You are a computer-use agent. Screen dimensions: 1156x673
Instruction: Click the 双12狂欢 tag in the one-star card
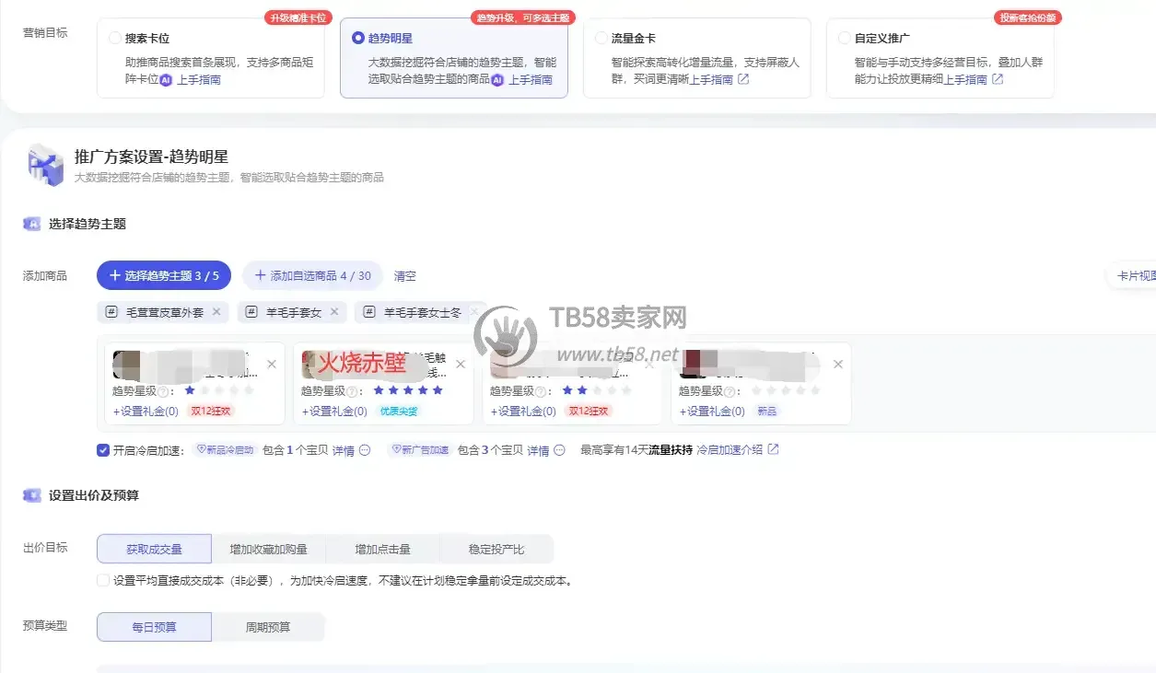(209, 412)
